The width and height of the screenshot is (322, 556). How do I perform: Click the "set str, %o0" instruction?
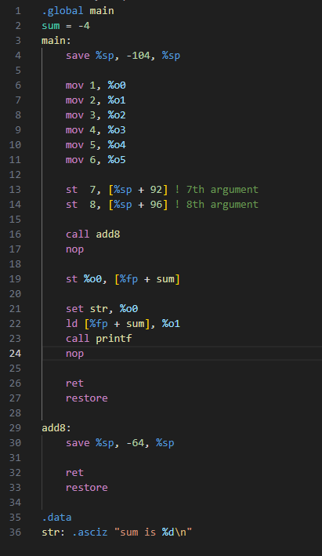coord(102,309)
